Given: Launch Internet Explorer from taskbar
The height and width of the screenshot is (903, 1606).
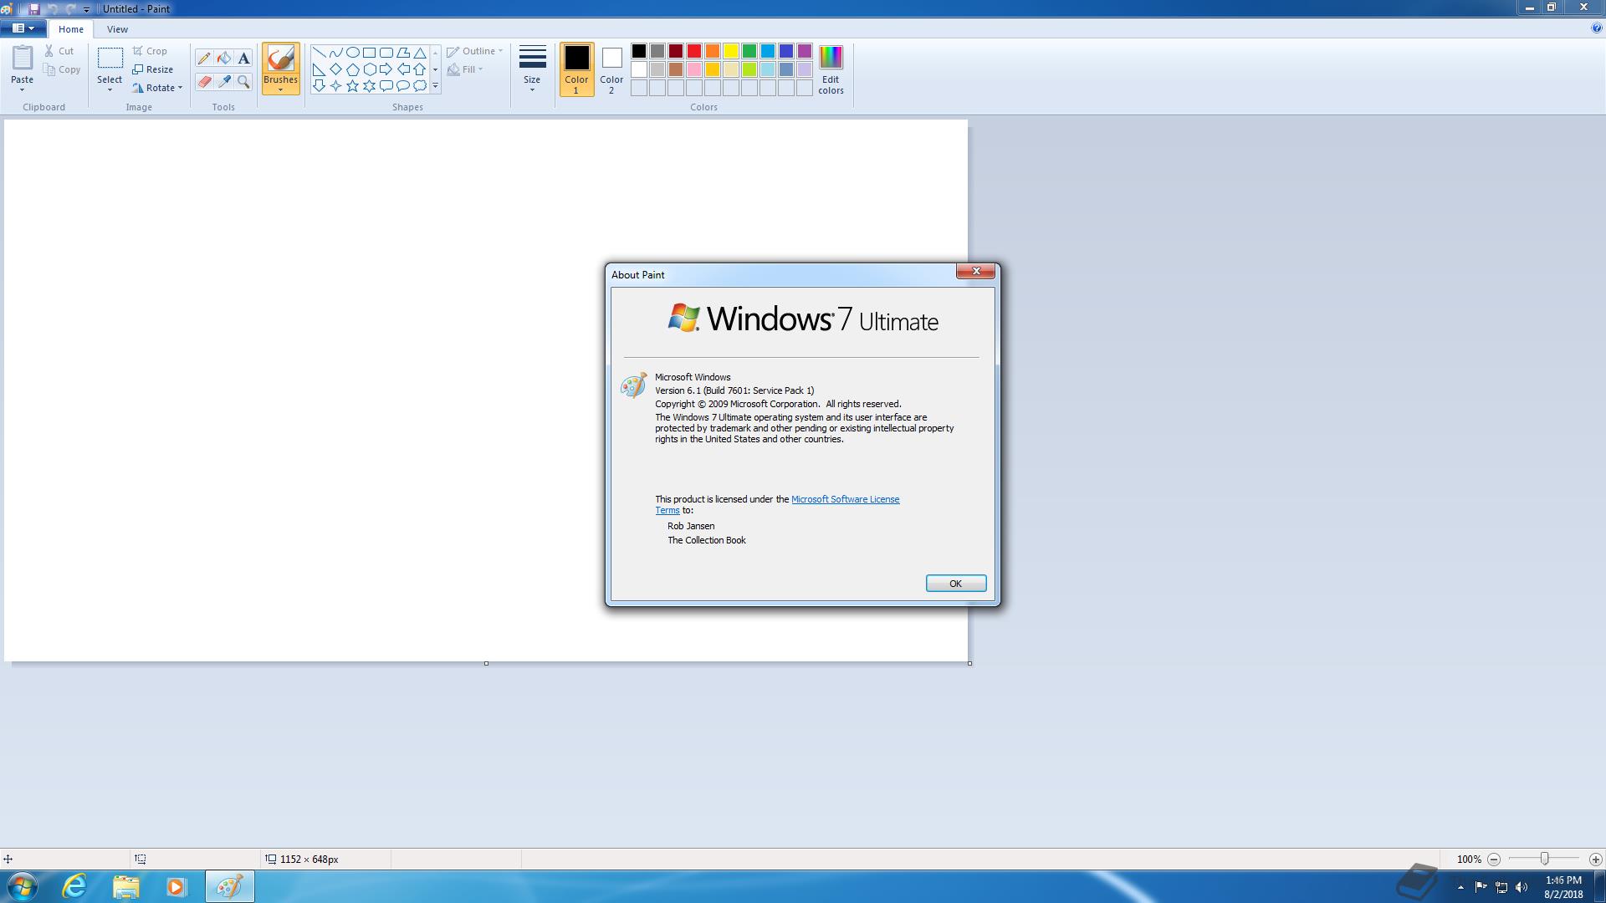Looking at the screenshot, I should (x=75, y=886).
